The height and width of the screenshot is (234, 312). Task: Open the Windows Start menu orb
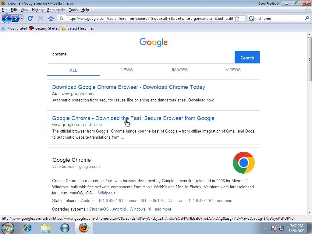click(x=8, y=228)
